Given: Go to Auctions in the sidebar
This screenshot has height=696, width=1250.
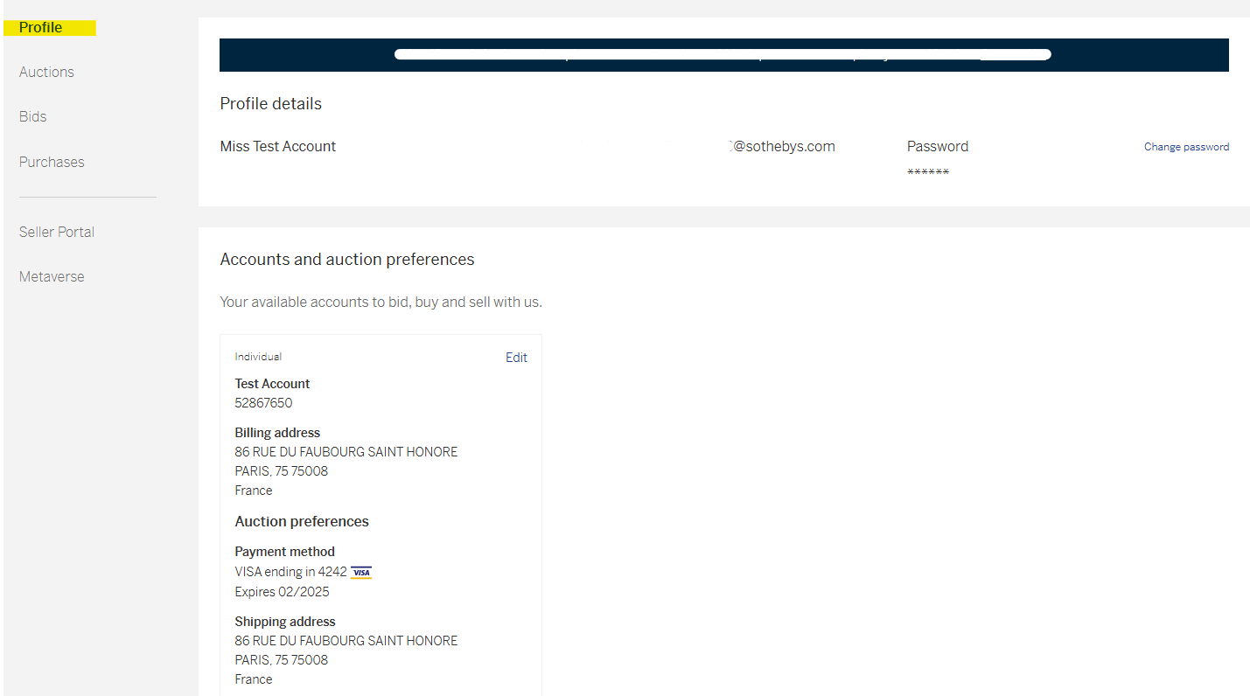Looking at the screenshot, I should tap(46, 72).
